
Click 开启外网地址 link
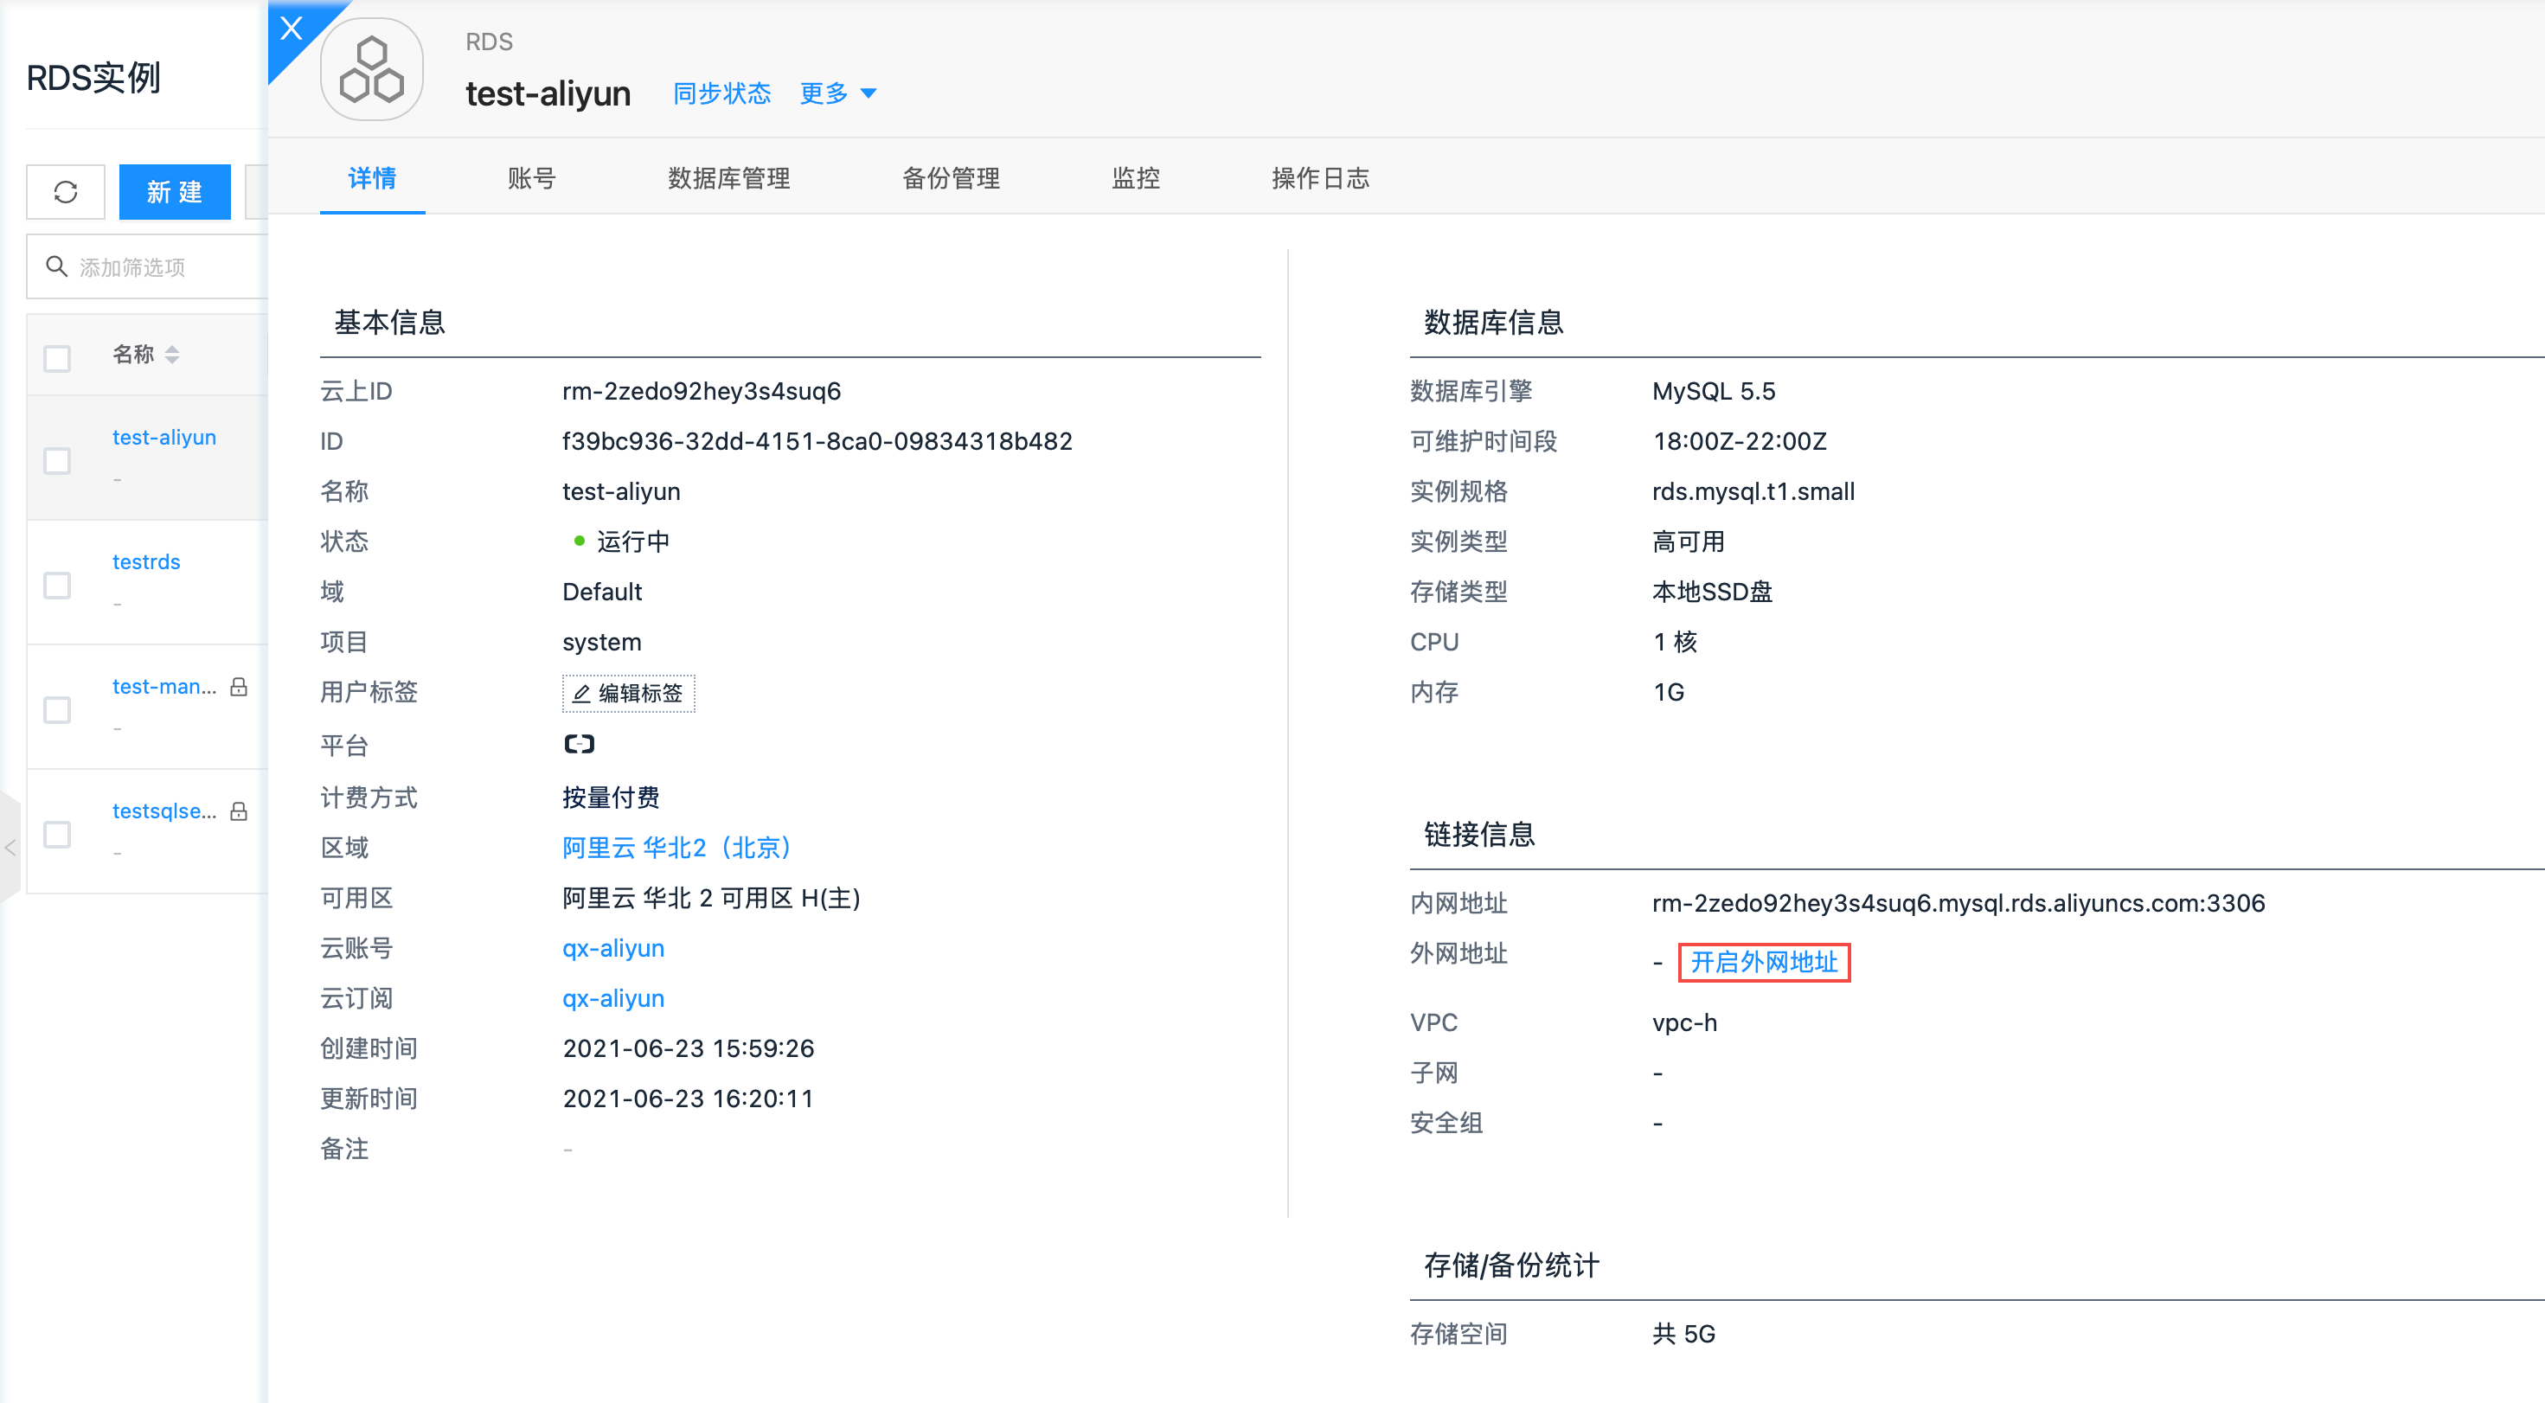(x=1764, y=963)
